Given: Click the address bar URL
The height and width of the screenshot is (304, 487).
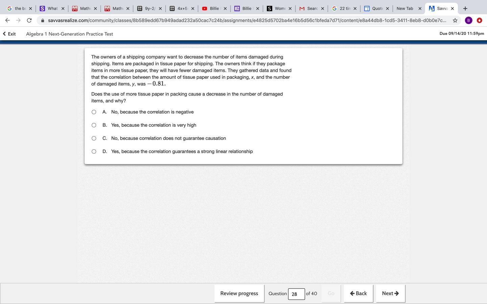Looking at the screenshot, I should [x=247, y=20].
